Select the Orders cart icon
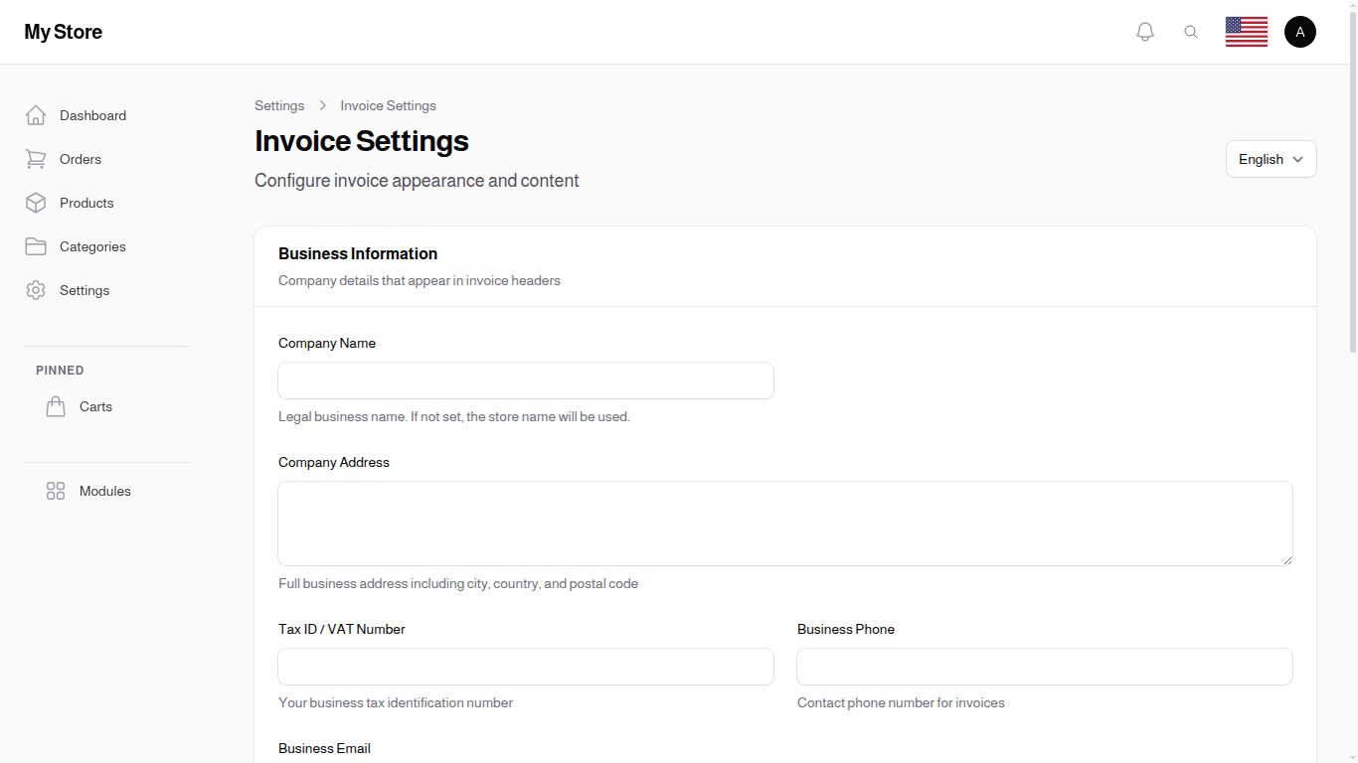Screen dimensions: 1358x763 pos(36,159)
